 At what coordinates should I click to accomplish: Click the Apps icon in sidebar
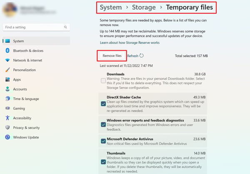point(7,79)
